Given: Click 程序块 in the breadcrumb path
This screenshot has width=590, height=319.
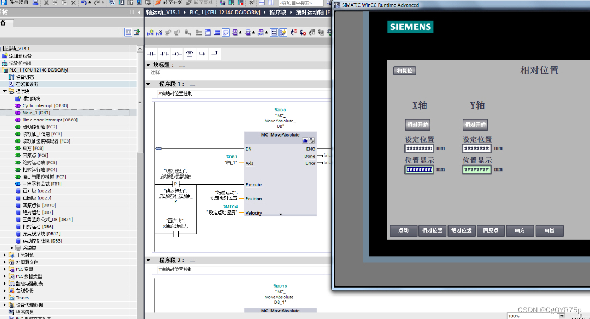Looking at the screenshot, I should 278,13.
